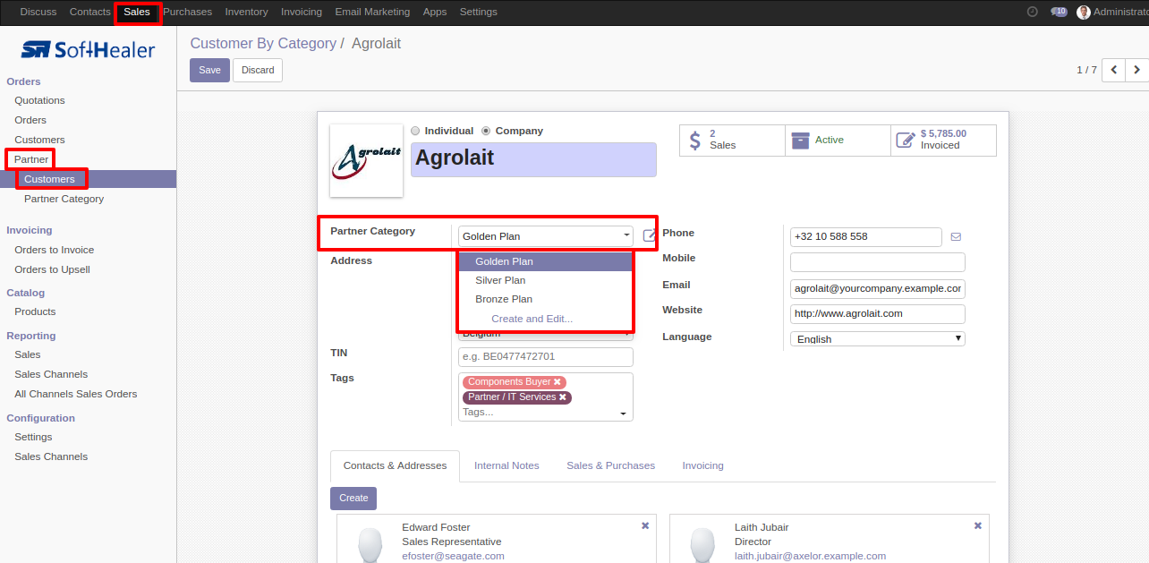
Task: Open the Settings top menu
Action: tap(478, 12)
